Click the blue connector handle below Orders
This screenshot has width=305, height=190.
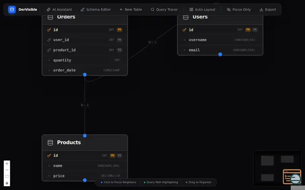click(x=85, y=74)
